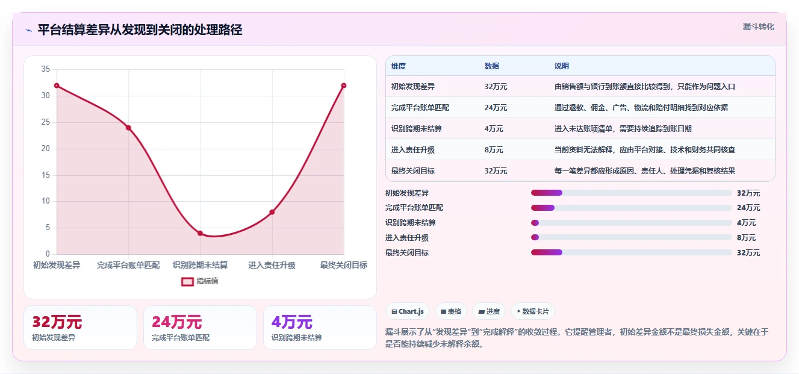
Task: Select the 数据卡片 tag chip
Action: click(532, 311)
